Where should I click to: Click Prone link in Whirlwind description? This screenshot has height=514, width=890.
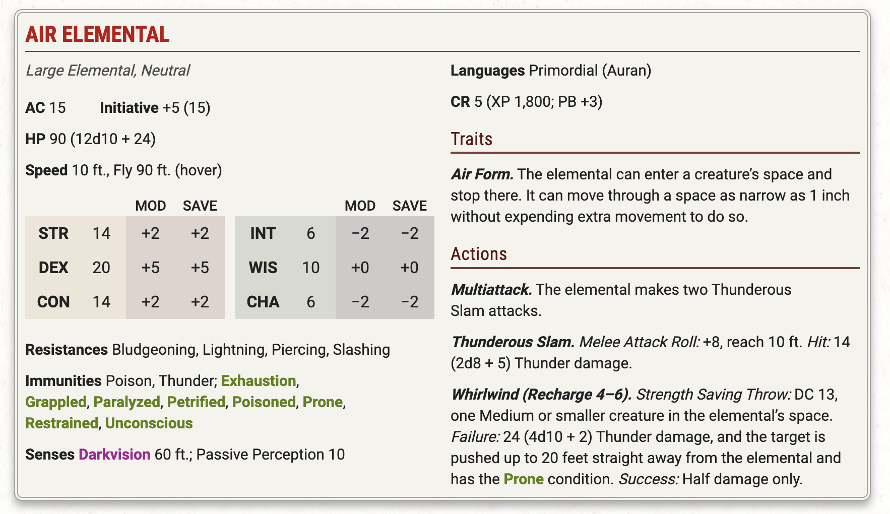524,479
